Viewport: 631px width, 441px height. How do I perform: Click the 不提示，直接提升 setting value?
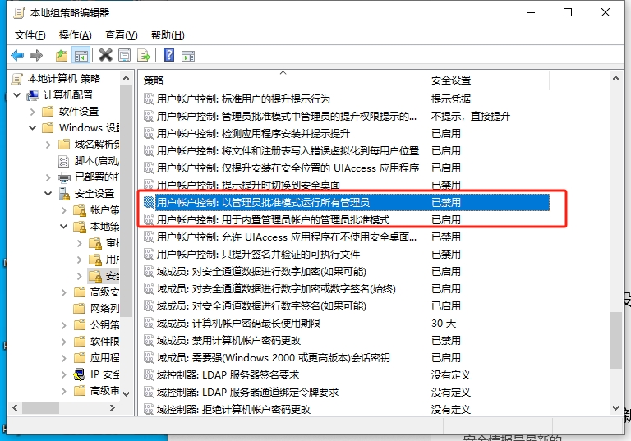click(471, 117)
